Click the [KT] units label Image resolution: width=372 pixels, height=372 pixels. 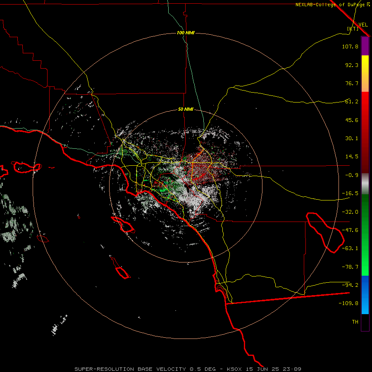[x=353, y=29]
